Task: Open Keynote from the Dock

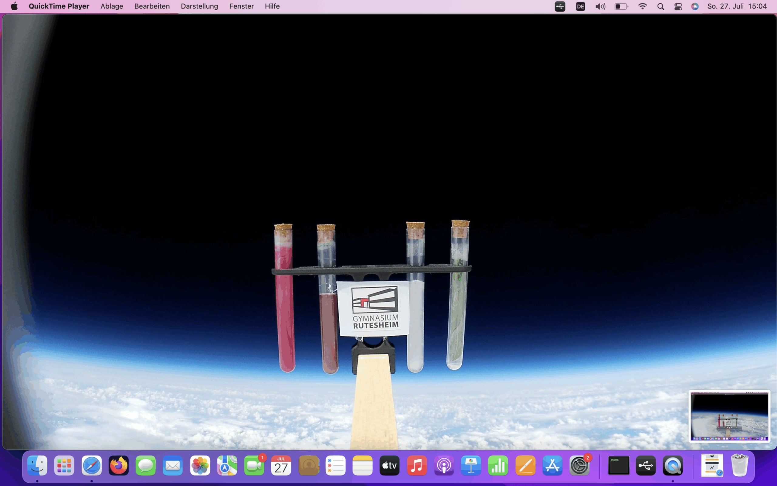Action: pyautogui.click(x=471, y=466)
